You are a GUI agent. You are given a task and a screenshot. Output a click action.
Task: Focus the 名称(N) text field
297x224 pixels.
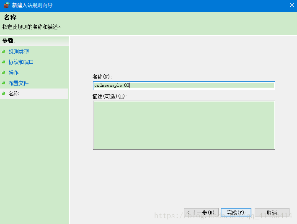click(x=184, y=86)
